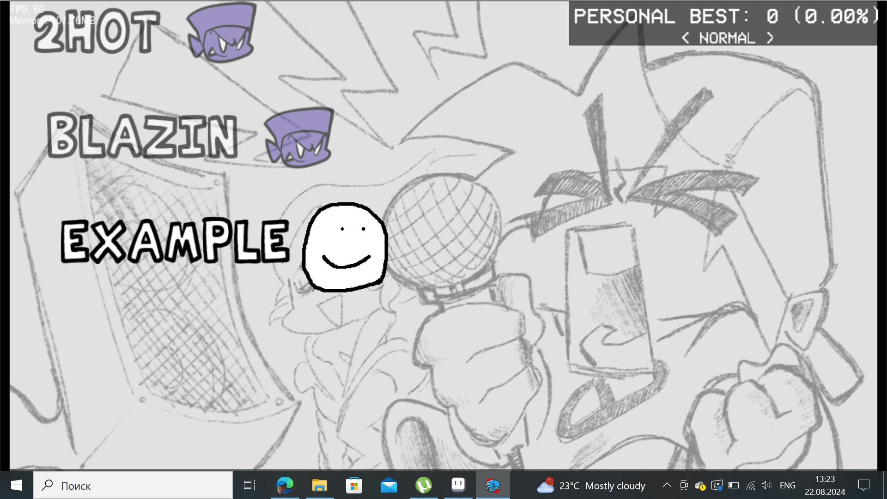The image size is (887, 499).
Task: Click purple character icon beside 2HOT
Action: click(222, 32)
